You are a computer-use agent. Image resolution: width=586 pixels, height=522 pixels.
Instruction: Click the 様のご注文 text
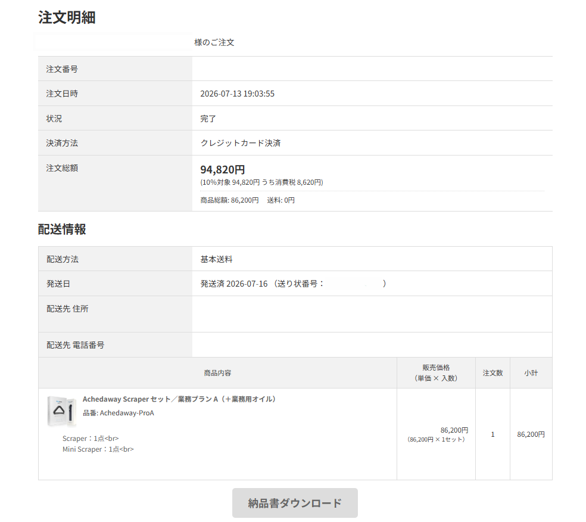coord(214,42)
